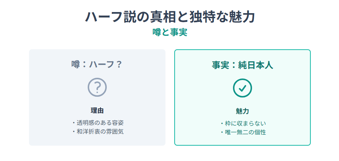Click the 魅力 label in the green card

243,111
